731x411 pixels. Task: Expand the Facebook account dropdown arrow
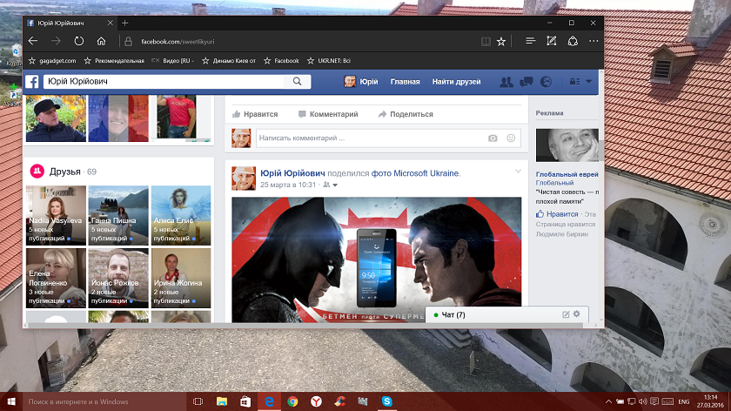pyautogui.click(x=589, y=82)
